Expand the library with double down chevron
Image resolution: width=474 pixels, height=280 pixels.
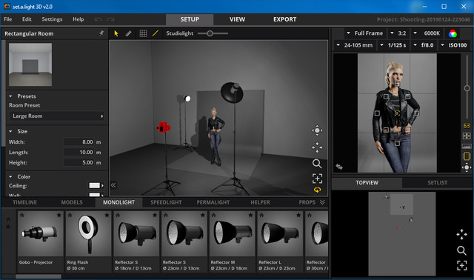[x=322, y=202]
